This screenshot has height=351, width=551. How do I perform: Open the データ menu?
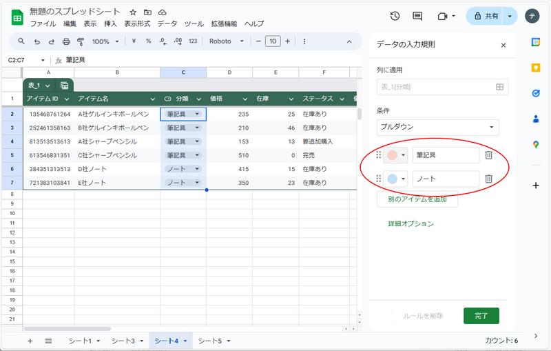(167, 24)
